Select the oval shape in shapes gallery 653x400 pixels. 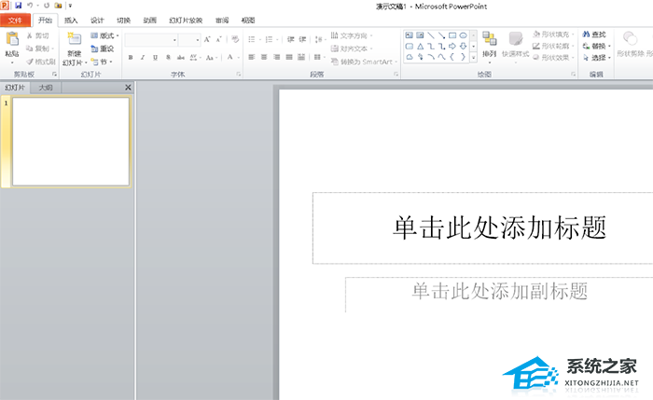[x=463, y=35]
